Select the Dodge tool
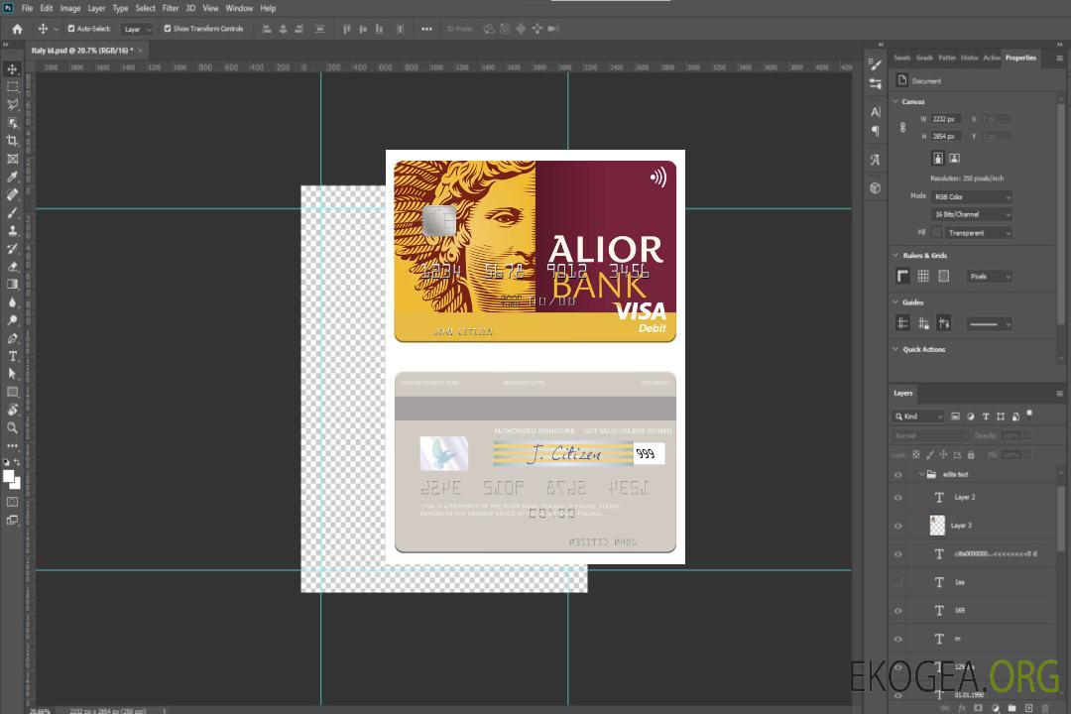 (12, 320)
